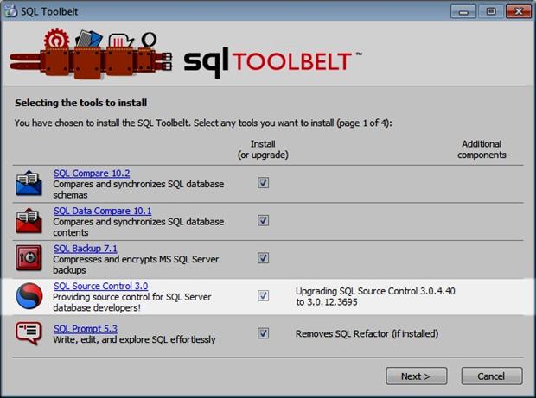Uncheck the SQL Prompt 5.3 install checkbox
The height and width of the screenshot is (398, 536).
263,332
